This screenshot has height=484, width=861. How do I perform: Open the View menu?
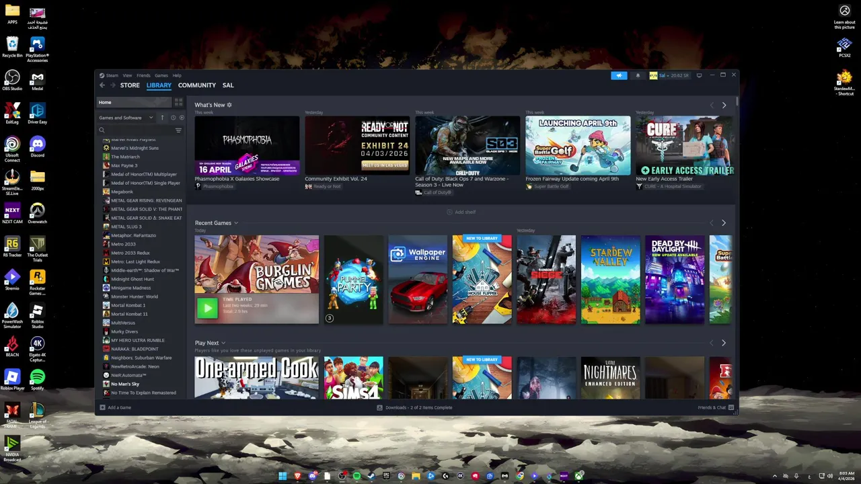pyautogui.click(x=127, y=75)
